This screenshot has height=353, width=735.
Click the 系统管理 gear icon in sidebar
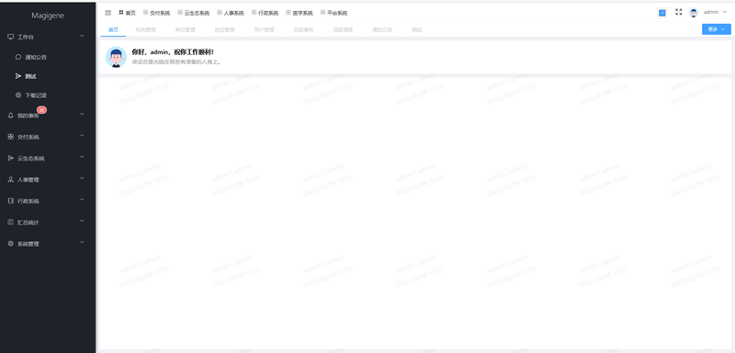point(11,244)
